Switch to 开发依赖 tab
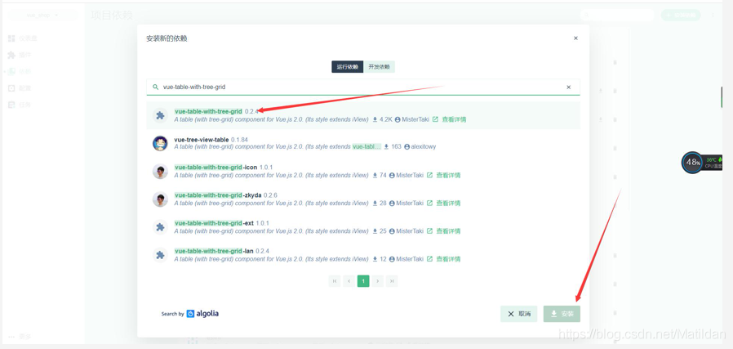 379,67
